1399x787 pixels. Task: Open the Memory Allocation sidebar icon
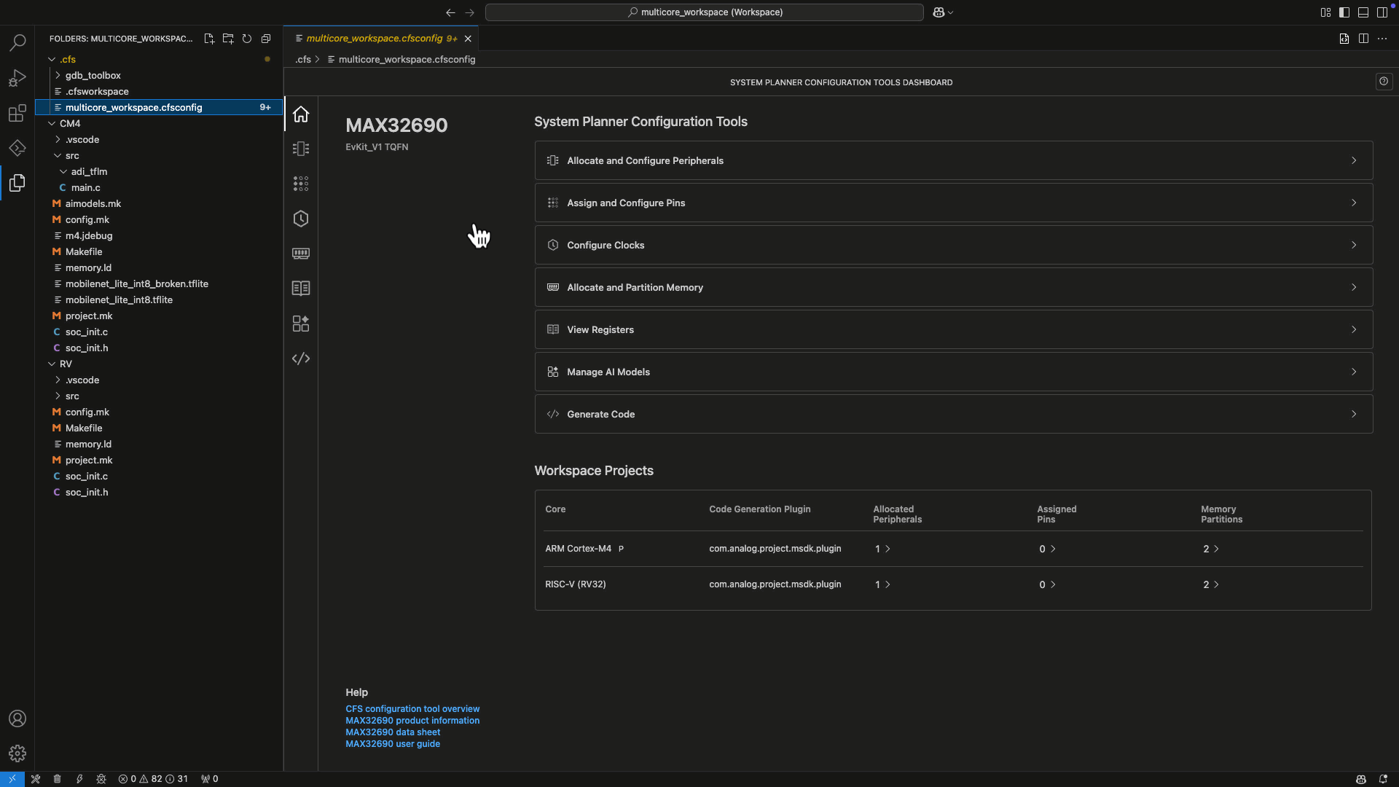tap(301, 254)
